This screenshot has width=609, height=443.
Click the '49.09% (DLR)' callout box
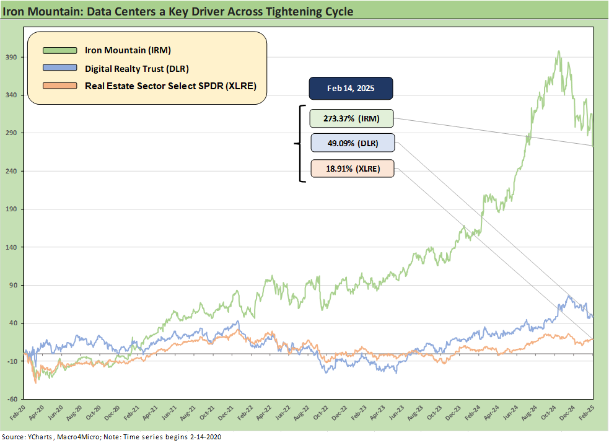click(353, 143)
